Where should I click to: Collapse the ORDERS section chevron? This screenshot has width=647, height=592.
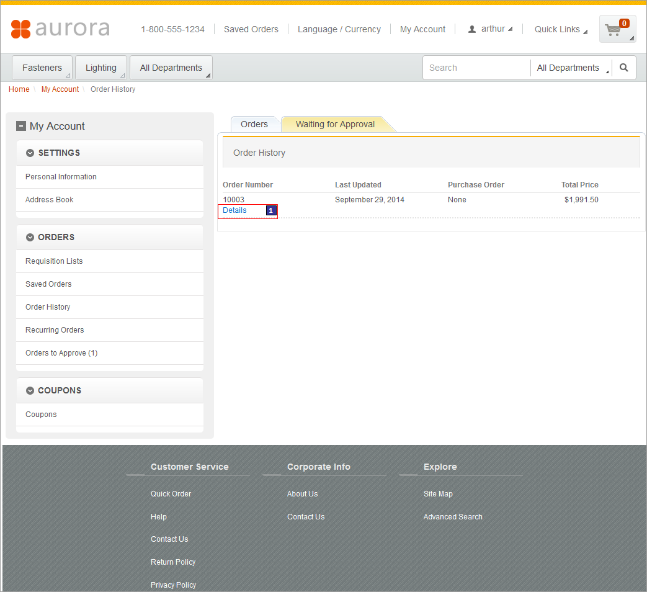click(30, 237)
